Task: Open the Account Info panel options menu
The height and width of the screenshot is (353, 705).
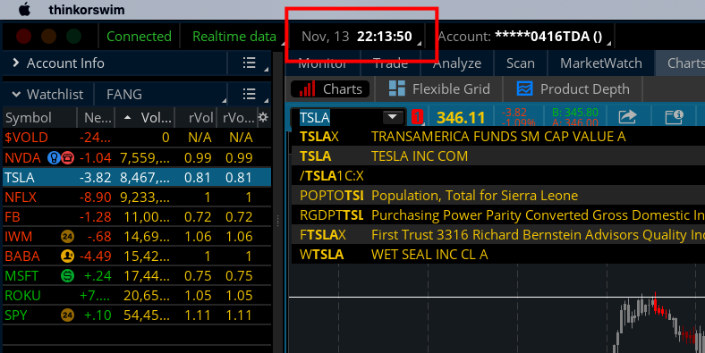Action: (249, 63)
